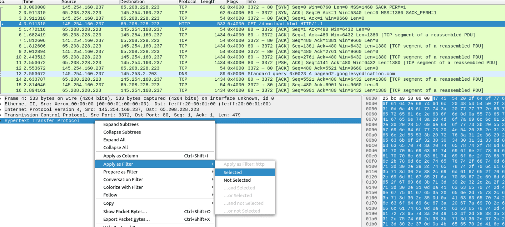Sort packets by Source column header
This screenshot has width=505, height=227.
(90, 2)
